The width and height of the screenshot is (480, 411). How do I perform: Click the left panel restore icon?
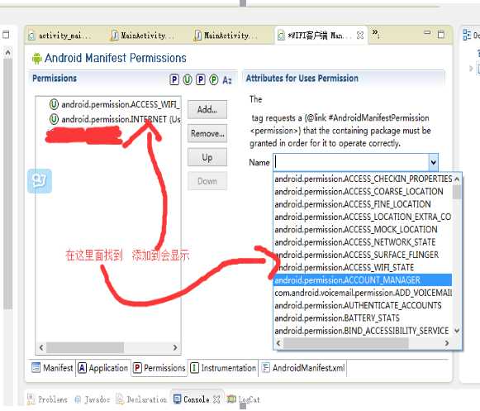6,35
